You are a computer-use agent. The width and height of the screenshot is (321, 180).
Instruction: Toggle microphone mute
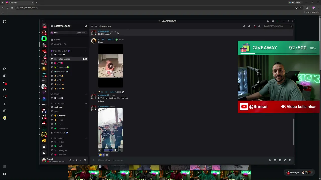(x=70, y=160)
